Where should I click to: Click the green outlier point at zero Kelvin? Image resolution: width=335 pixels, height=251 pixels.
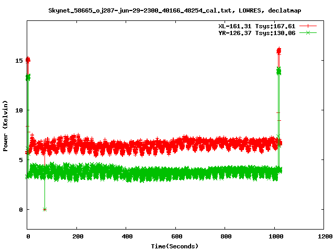(x=44, y=209)
